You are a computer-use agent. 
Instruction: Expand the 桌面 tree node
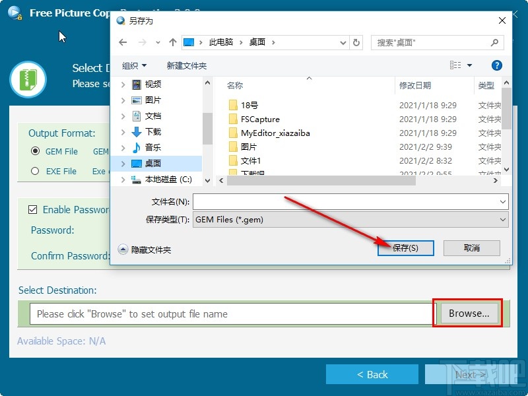point(123,164)
